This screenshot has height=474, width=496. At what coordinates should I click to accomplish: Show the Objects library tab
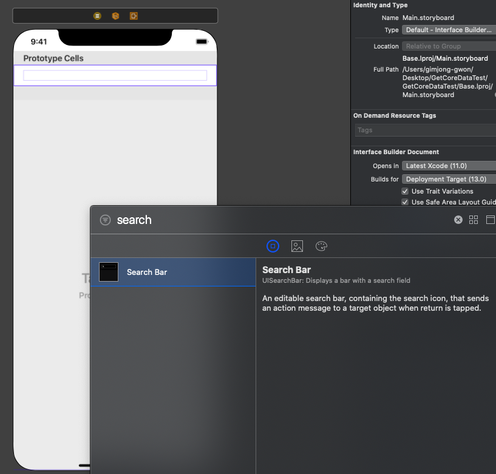point(273,246)
